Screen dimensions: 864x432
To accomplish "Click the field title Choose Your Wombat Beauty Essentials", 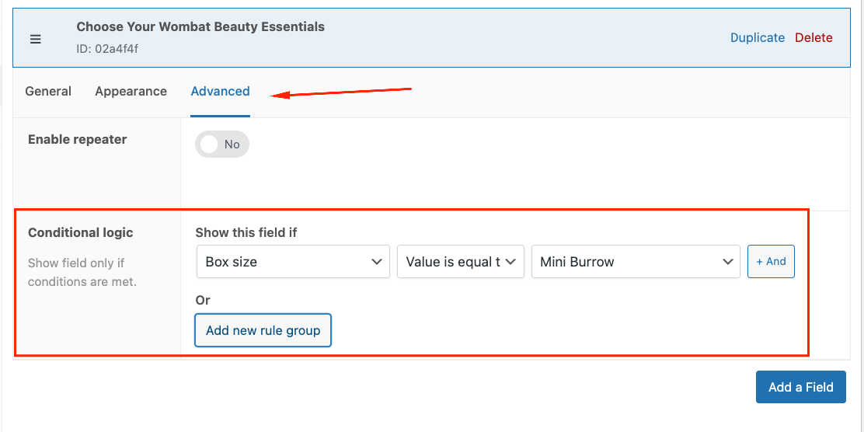I will 200,26.
